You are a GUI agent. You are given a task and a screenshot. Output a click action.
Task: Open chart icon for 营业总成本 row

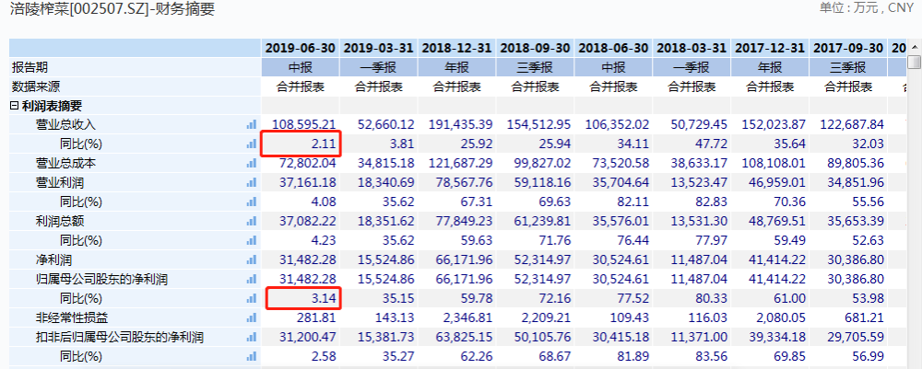pos(252,163)
